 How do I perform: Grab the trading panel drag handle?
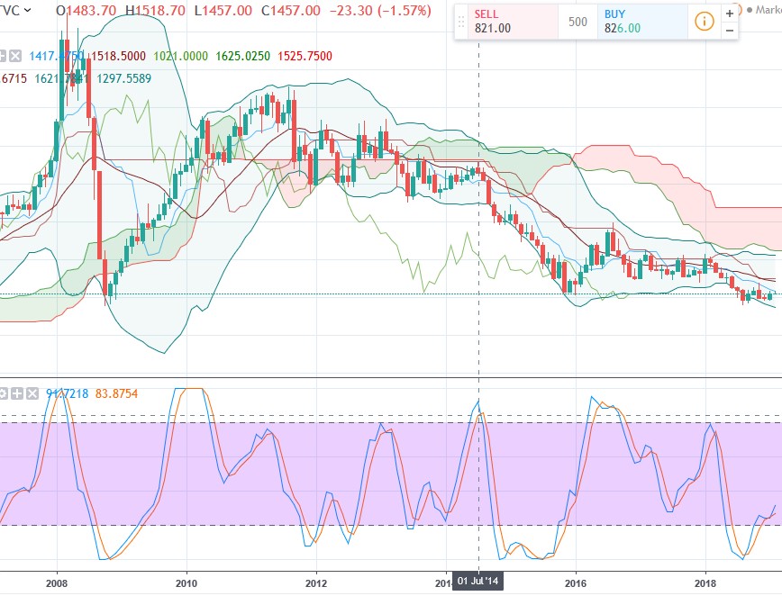click(x=461, y=22)
